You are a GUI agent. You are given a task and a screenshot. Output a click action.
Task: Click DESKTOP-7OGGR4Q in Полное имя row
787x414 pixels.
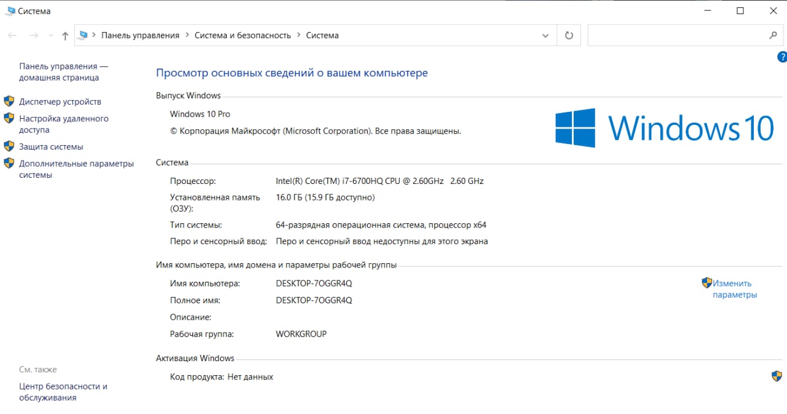(x=314, y=300)
